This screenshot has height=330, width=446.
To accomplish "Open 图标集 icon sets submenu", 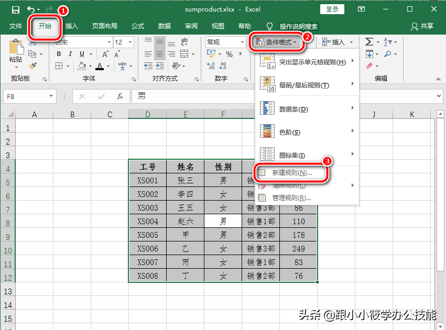I will click(307, 155).
